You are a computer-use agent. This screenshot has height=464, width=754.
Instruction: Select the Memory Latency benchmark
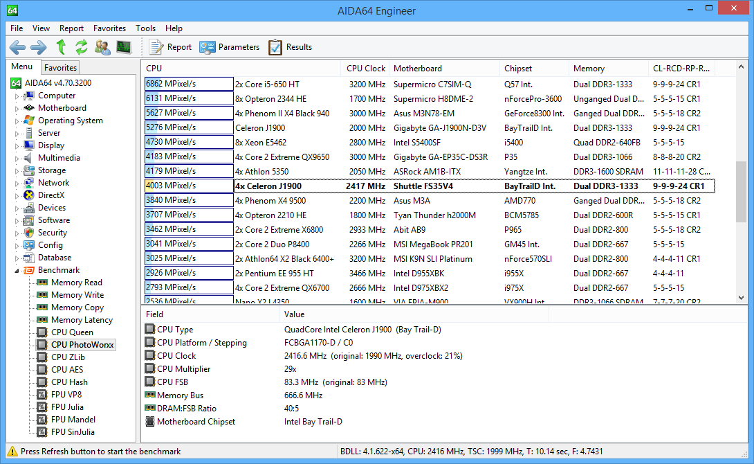point(82,320)
